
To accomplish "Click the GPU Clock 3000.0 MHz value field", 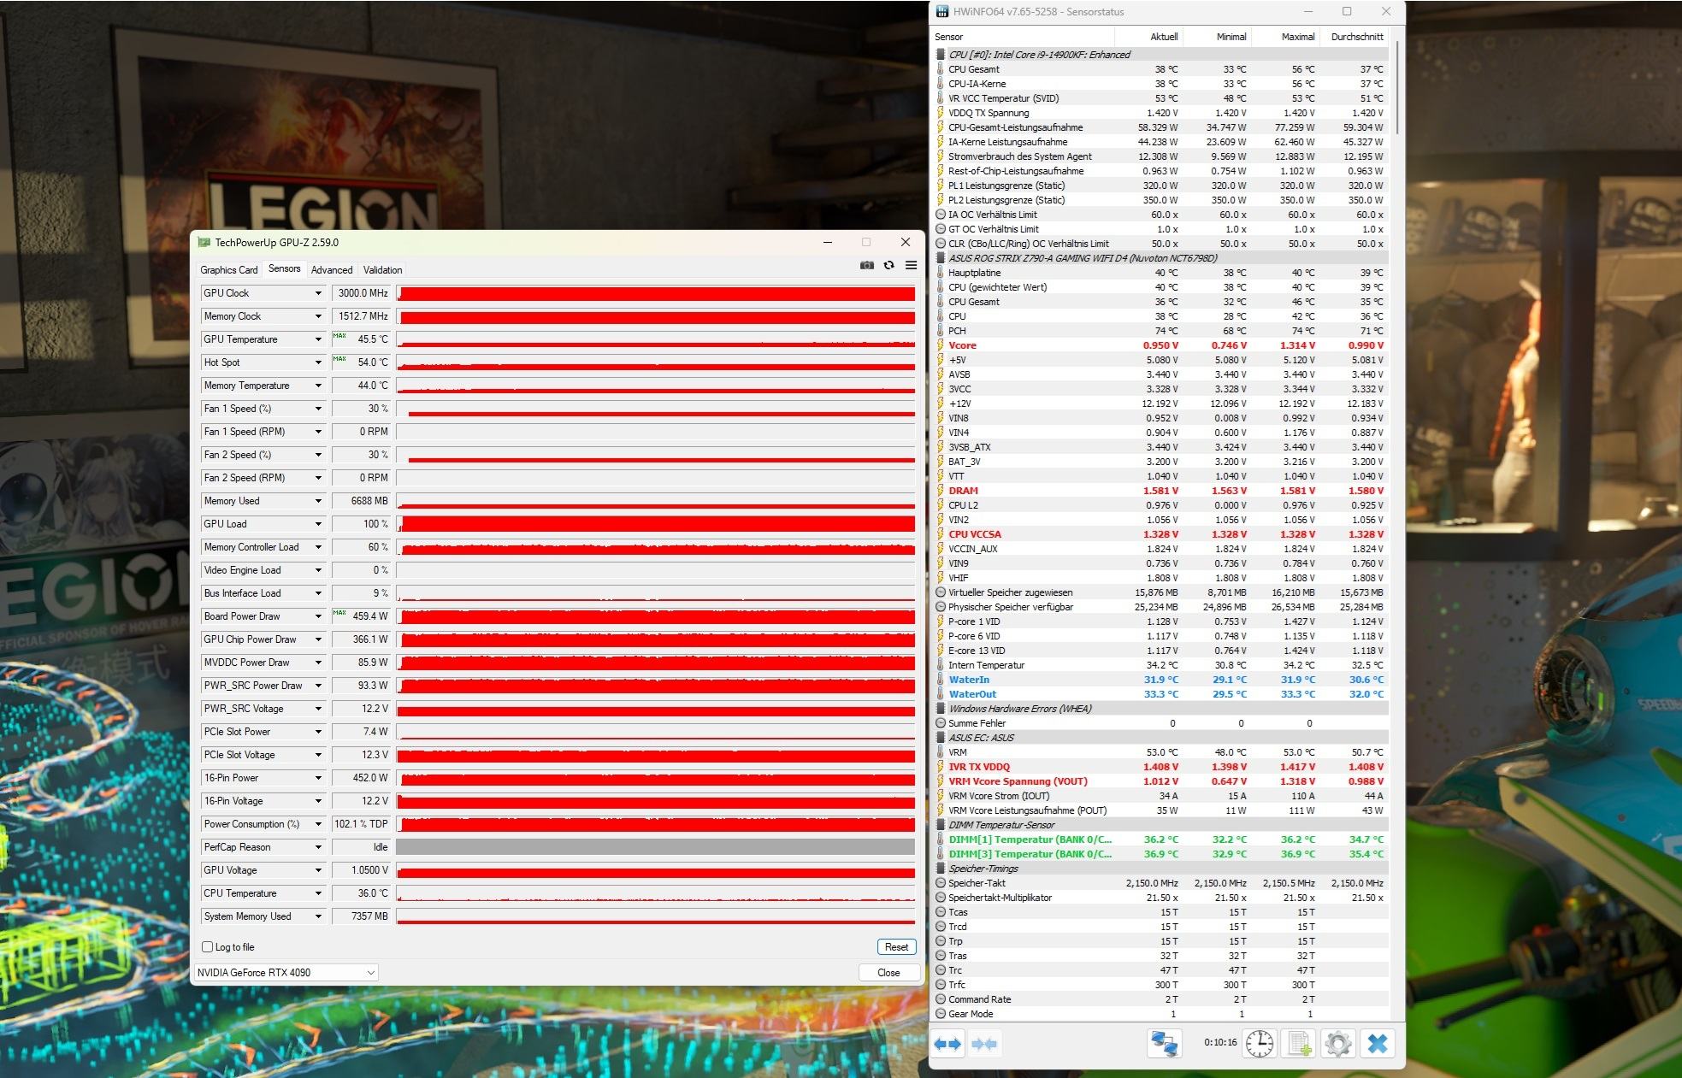I will tap(361, 293).
